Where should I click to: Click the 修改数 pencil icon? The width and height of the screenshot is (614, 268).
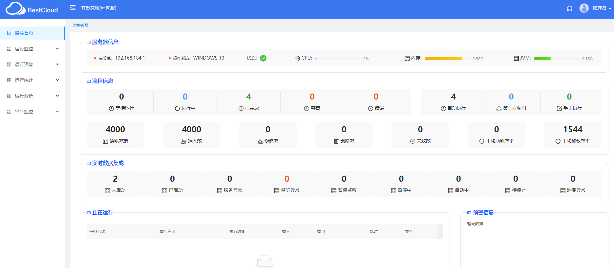260,141
